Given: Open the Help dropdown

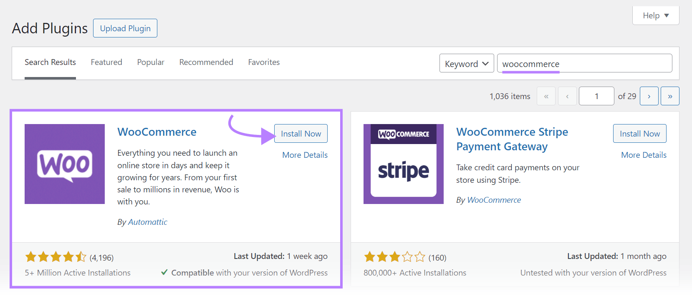Looking at the screenshot, I should 656,15.
